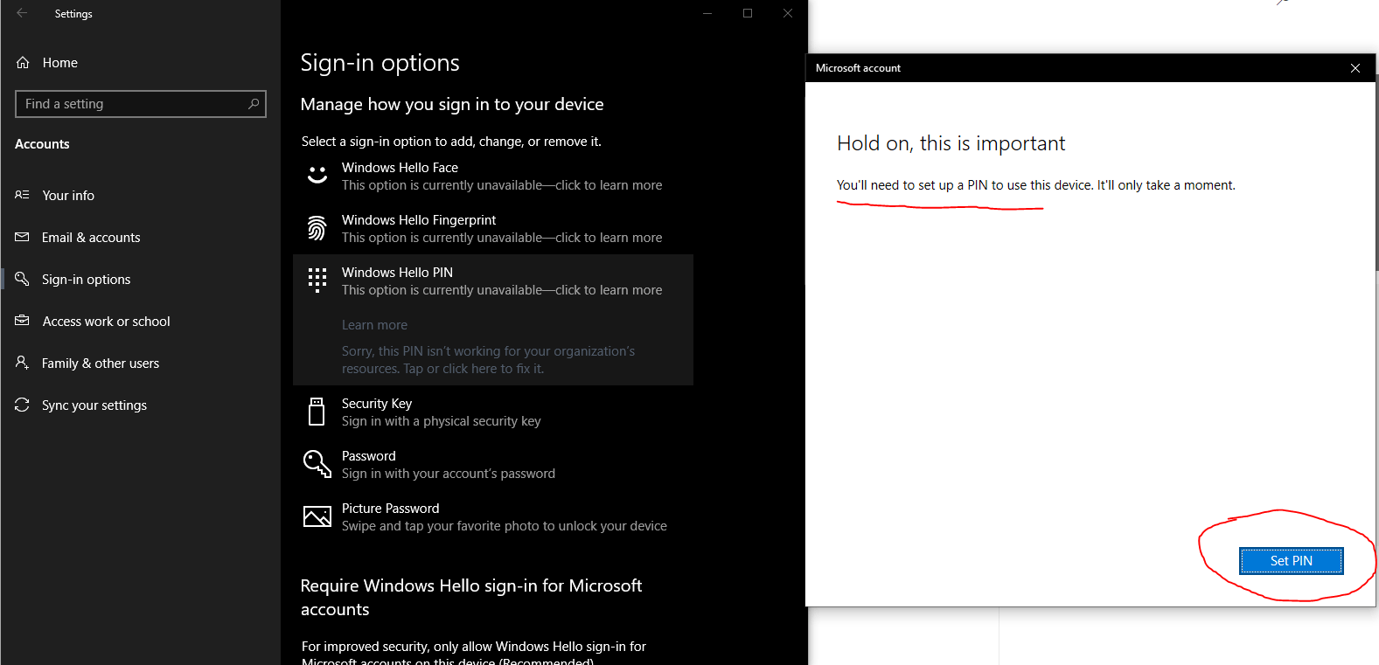The height and width of the screenshot is (665, 1379).
Task: Click the search magnifier icon in Find a setting
Action: point(254,104)
